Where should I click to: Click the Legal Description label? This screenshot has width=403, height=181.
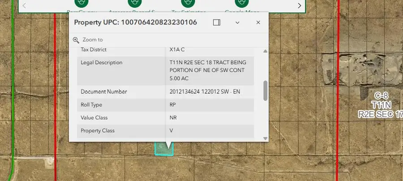[x=102, y=62]
